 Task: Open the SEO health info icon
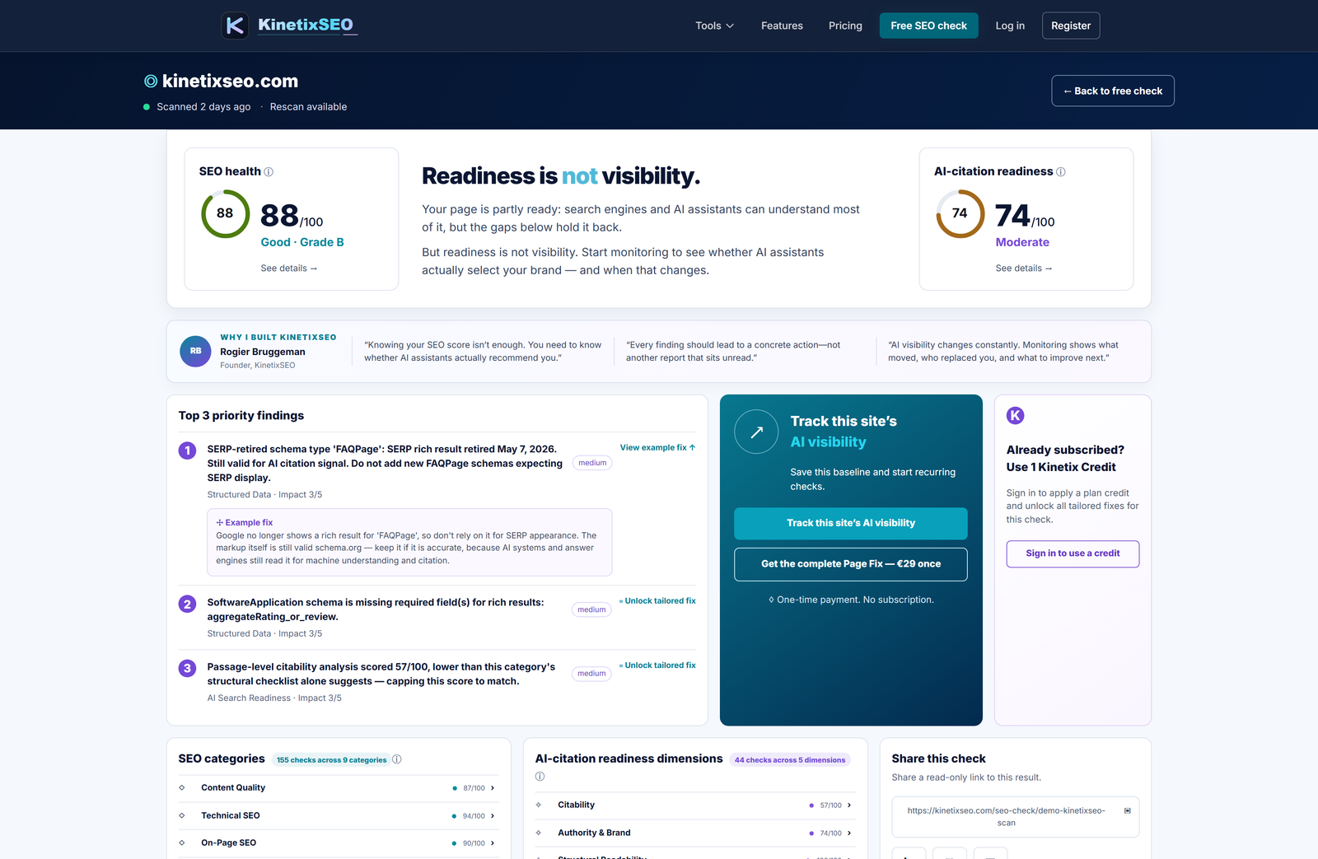pyautogui.click(x=269, y=172)
